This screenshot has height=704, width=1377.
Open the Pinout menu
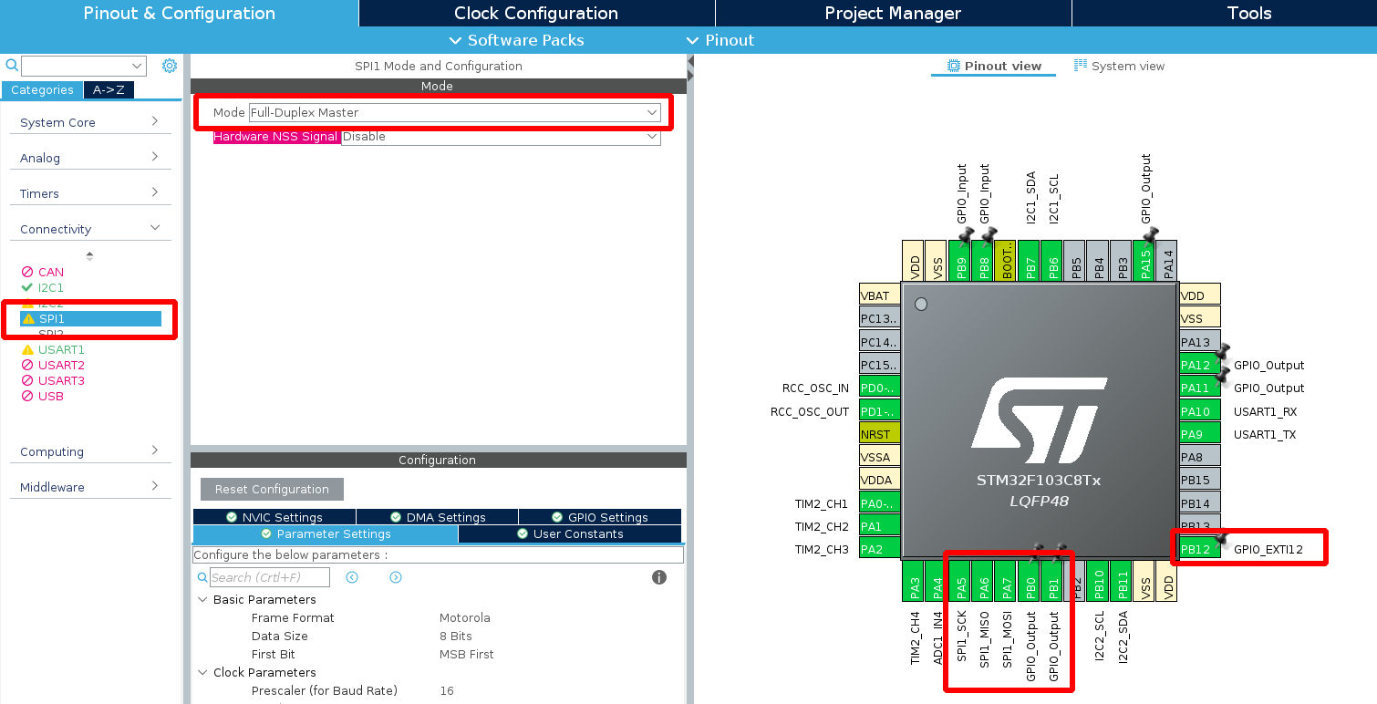(x=720, y=40)
